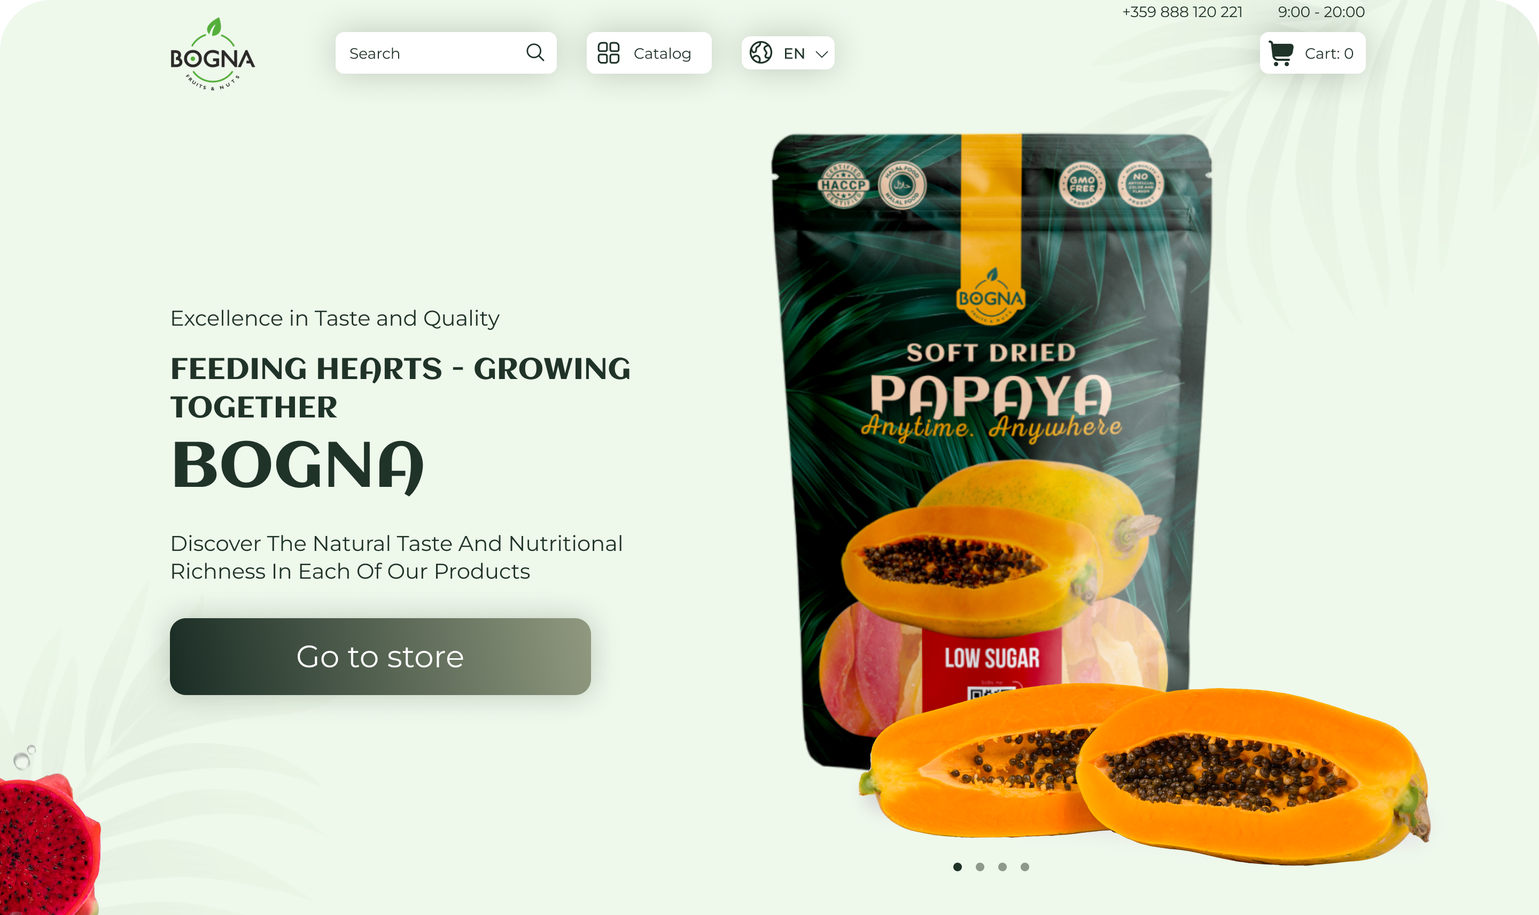
Task: Click the Go to store button
Action: (x=380, y=657)
